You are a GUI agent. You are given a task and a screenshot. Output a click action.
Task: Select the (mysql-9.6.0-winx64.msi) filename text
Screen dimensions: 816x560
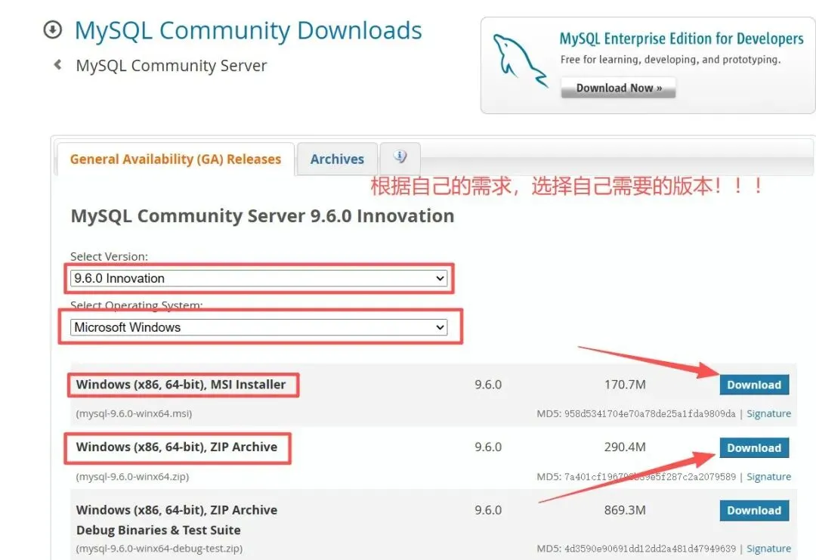click(134, 413)
